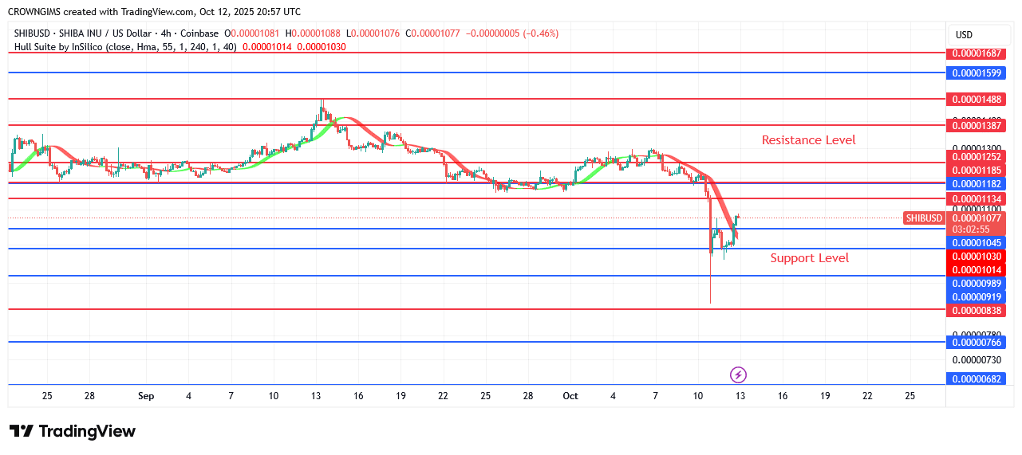Click the SHIBUSD price tag on the axis
This screenshot has width=1022, height=455.
(x=924, y=218)
